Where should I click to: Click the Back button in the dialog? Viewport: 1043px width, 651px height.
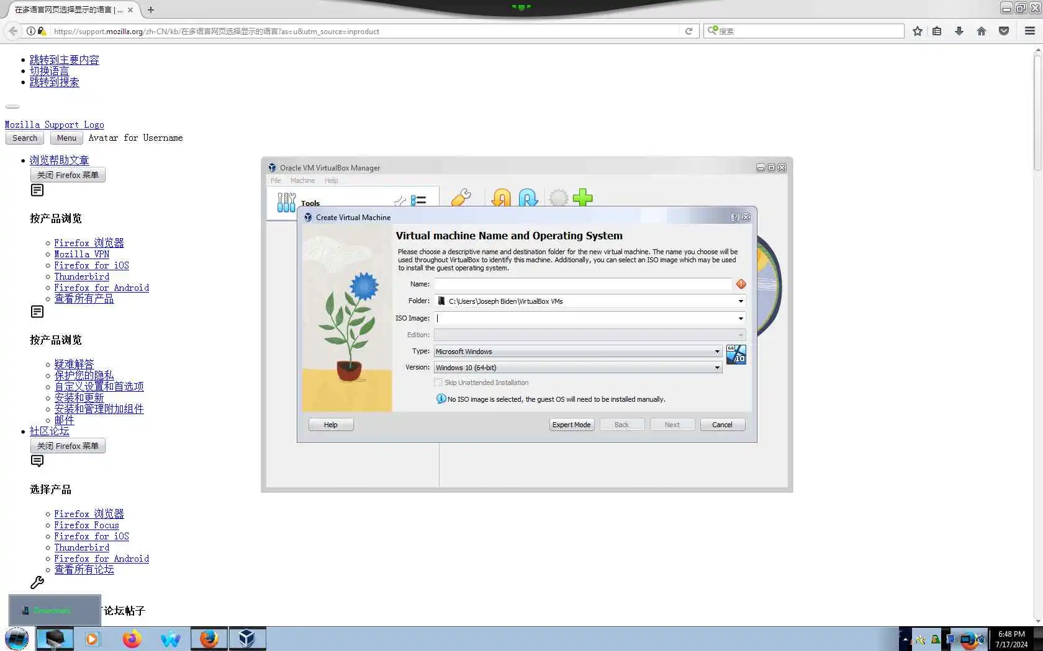(x=621, y=425)
